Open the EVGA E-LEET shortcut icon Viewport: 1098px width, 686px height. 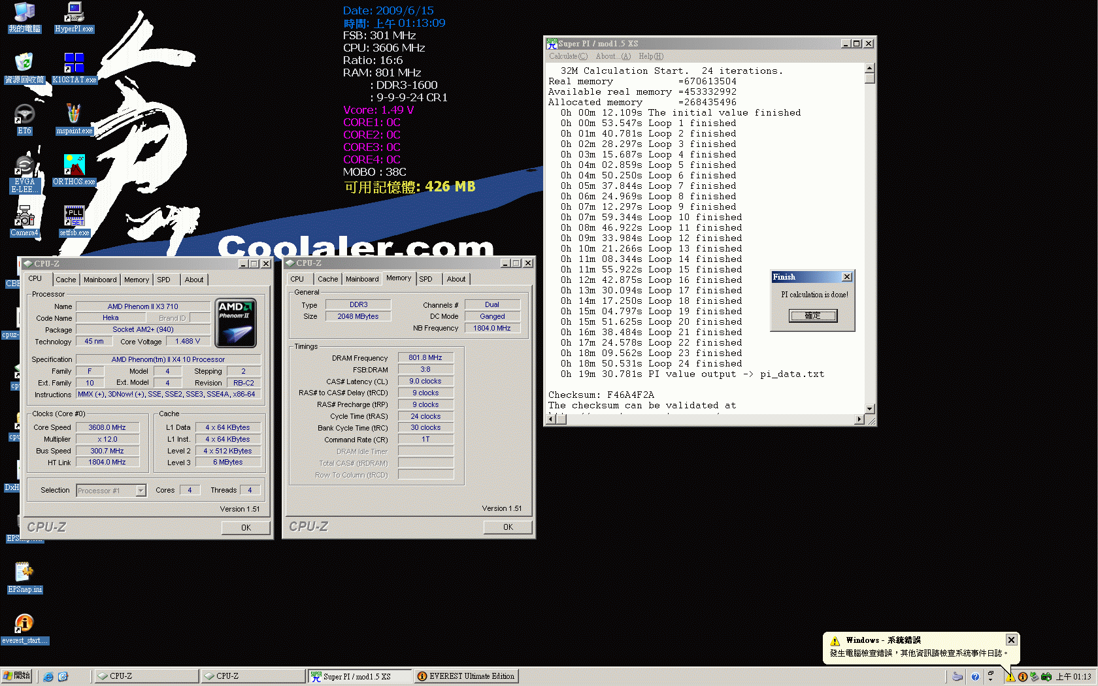click(x=24, y=174)
